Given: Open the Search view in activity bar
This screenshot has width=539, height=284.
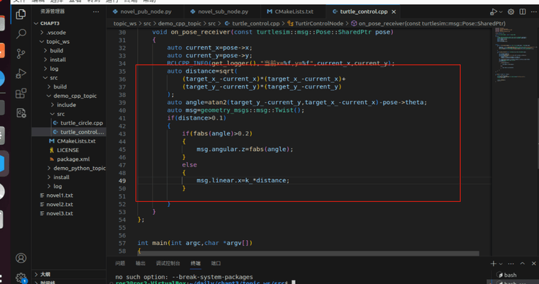Looking at the screenshot, I should click(x=21, y=34).
